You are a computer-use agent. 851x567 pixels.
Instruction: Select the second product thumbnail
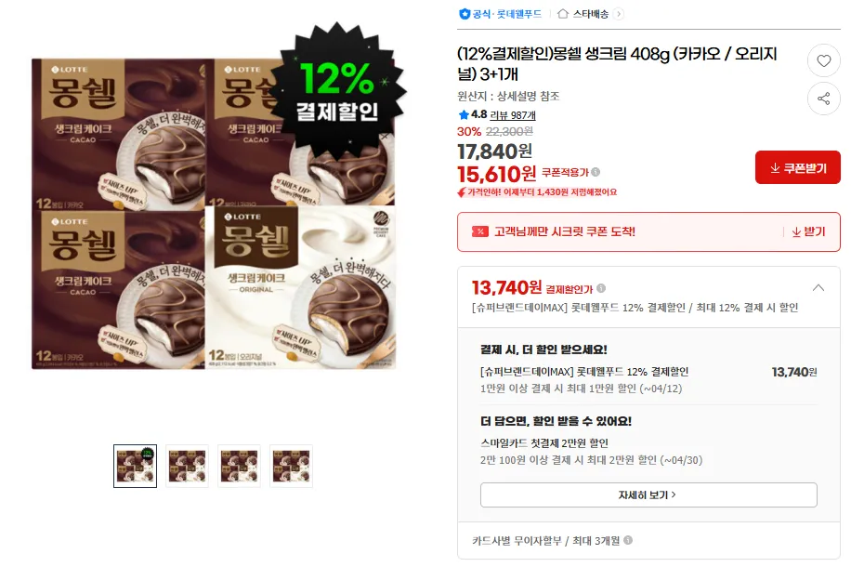[188, 466]
